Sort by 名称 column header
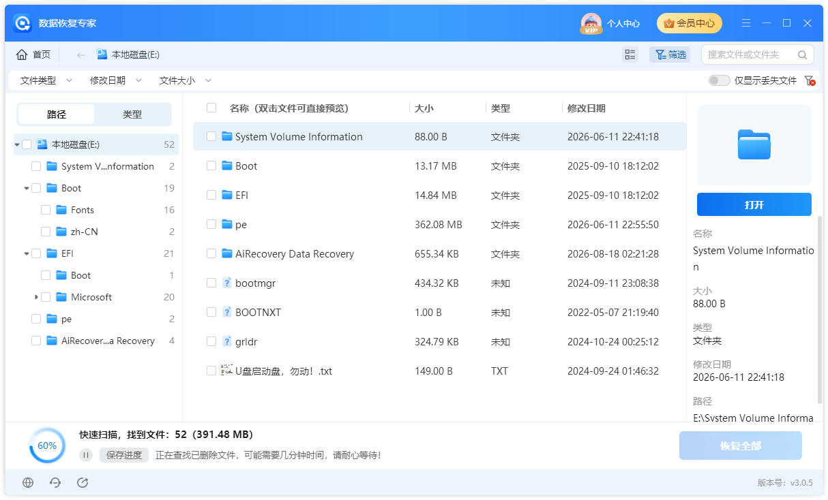Image resolution: width=828 pixels, height=500 pixels. 289,108
